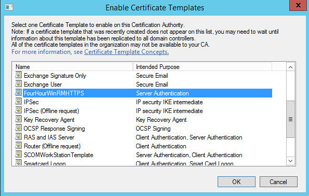The height and width of the screenshot is (196, 309).
Task: Select the IPSec template name without offline request
Action: click(31, 102)
